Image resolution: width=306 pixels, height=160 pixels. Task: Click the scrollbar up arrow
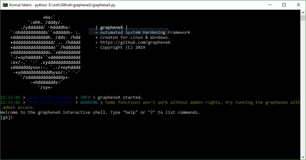303,12
